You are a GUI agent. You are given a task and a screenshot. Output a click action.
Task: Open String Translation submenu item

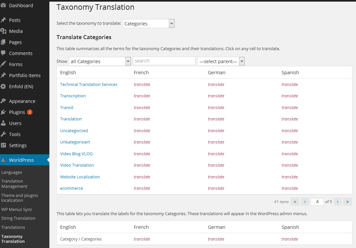tap(18, 218)
